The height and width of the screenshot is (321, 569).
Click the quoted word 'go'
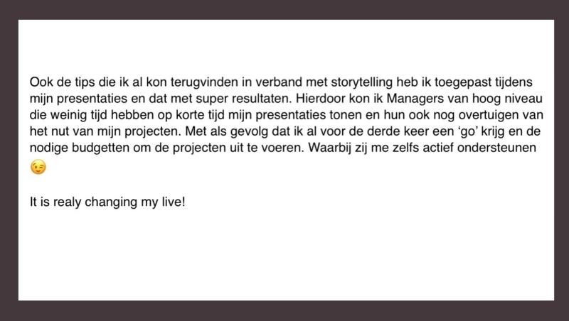[x=467, y=132]
